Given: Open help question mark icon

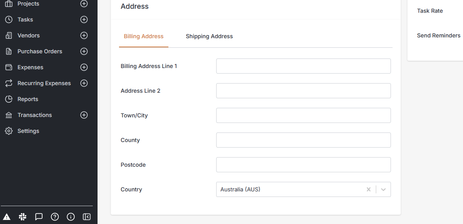Looking at the screenshot, I should pos(55,217).
